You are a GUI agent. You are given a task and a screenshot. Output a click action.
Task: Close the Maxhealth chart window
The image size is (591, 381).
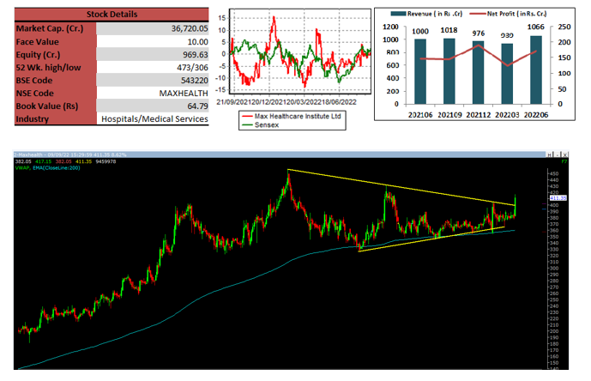click(564, 154)
